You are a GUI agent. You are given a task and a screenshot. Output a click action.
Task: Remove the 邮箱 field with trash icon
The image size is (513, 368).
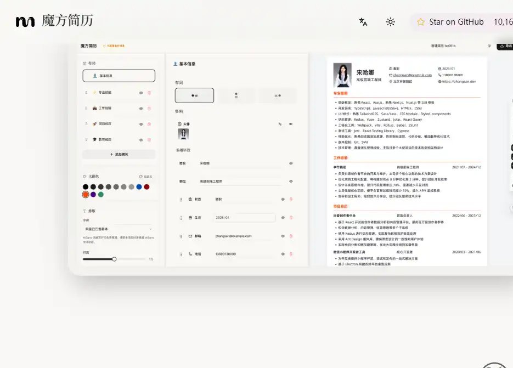[291, 236]
